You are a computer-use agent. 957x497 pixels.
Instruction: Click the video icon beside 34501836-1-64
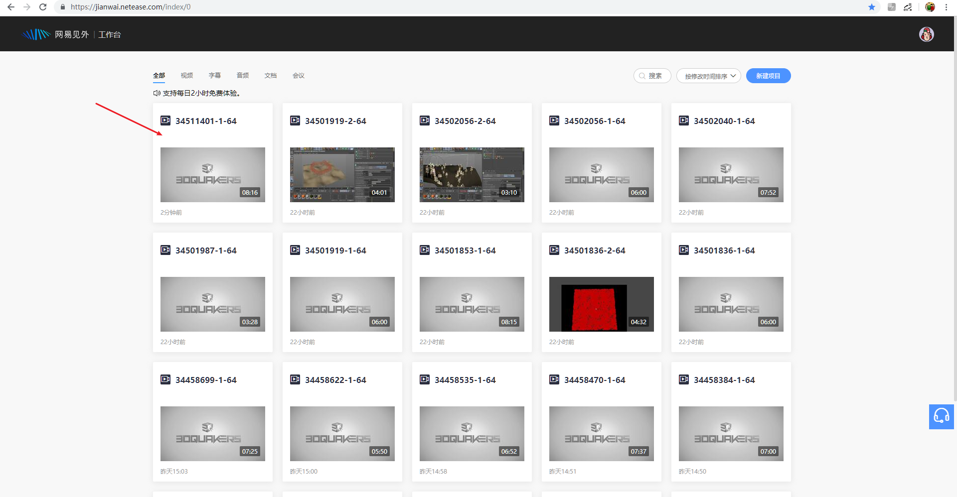[684, 250]
